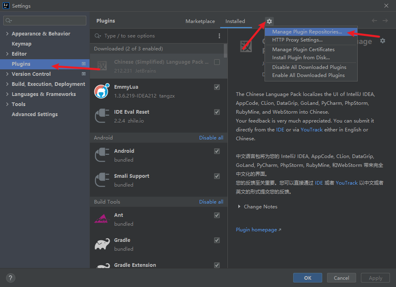Click the plugin list scrollbar thumb
This screenshot has height=287, width=396.
pos(225,51)
